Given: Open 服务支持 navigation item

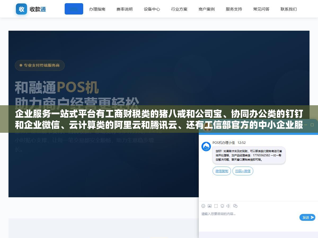Looking at the screenshot, I should pos(234,9).
